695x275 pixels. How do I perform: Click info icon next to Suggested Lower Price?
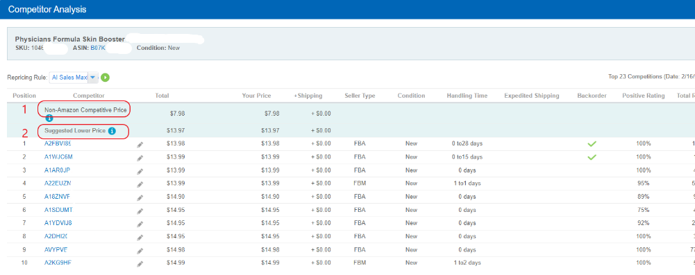click(x=112, y=131)
